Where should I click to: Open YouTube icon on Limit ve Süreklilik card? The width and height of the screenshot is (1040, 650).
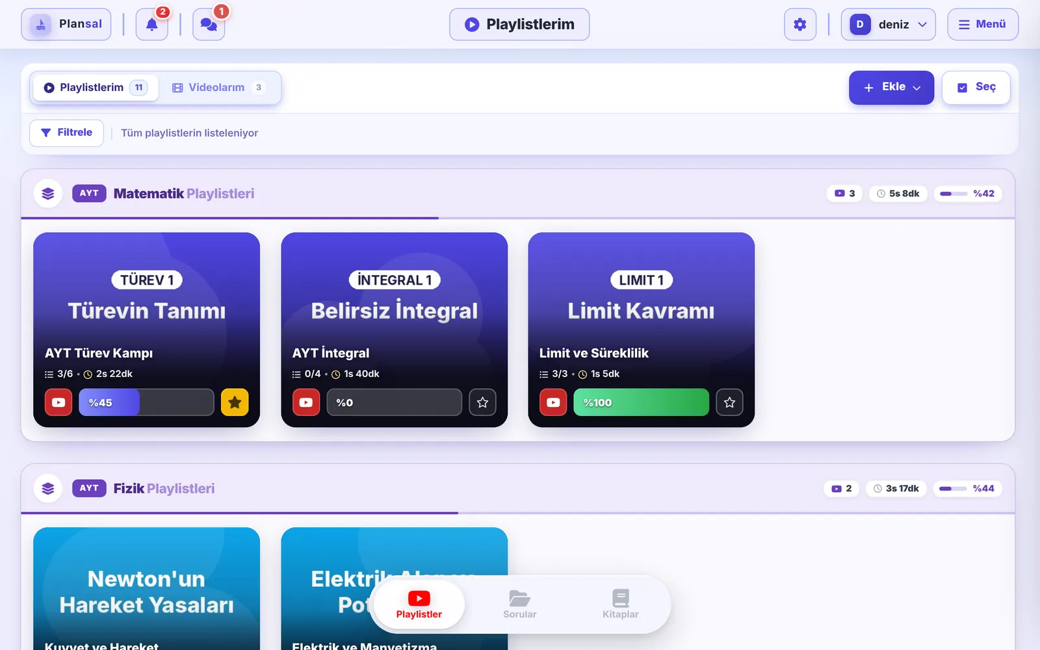point(553,402)
